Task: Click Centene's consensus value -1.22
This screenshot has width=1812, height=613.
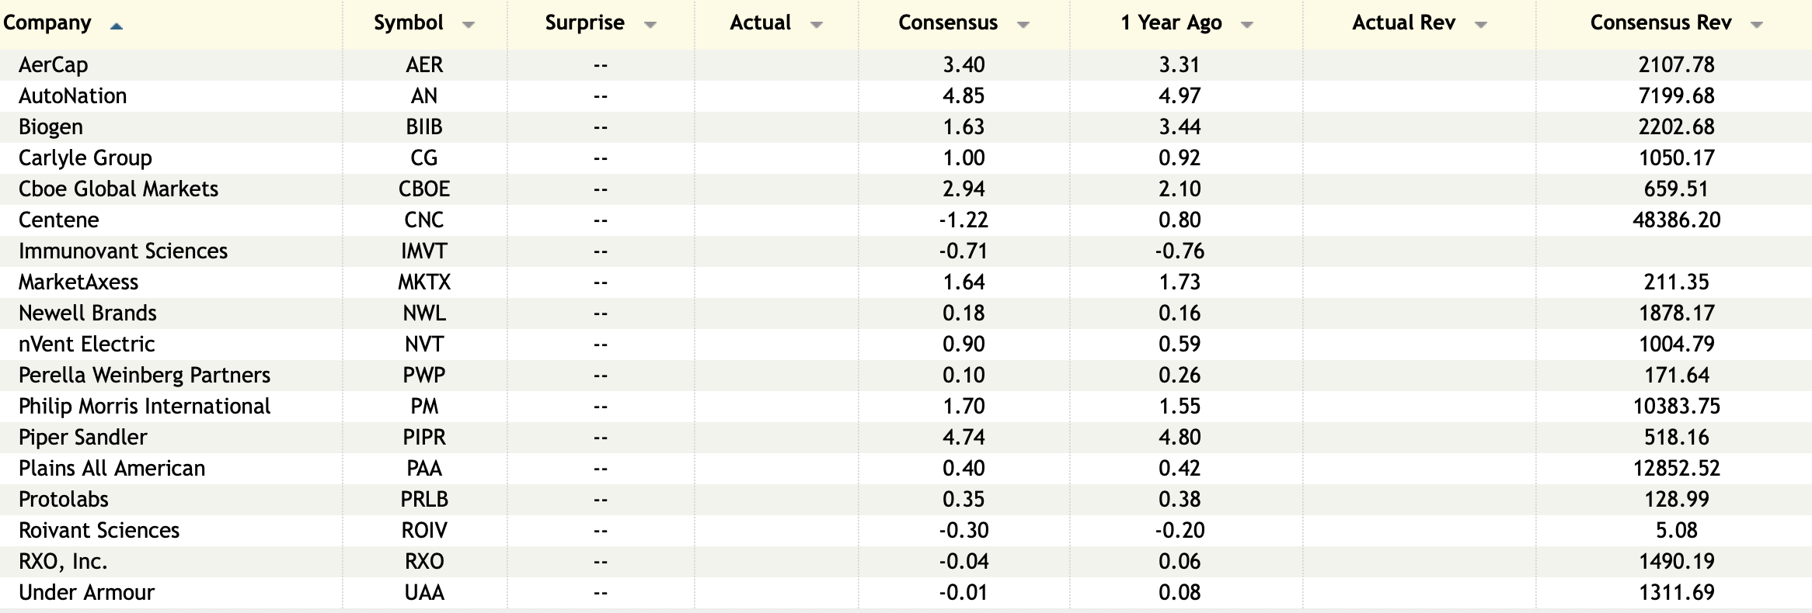Action: tap(963, 220)
